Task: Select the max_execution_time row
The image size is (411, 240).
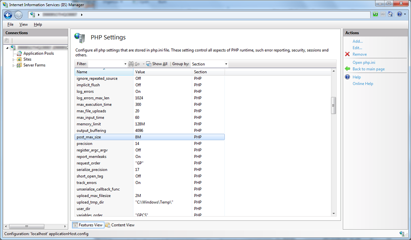Action: click(150, 104)
